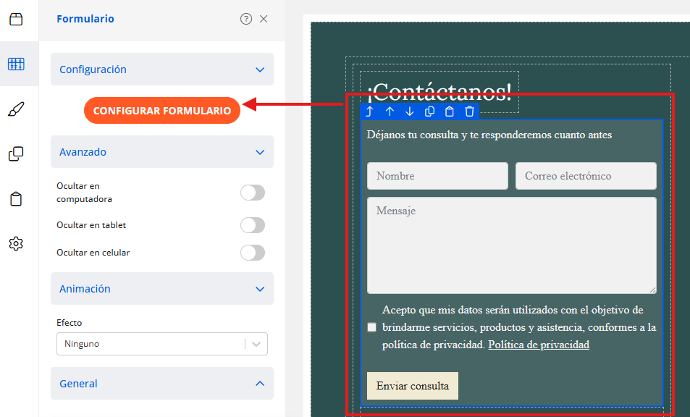690x417 pixels.
Task: Duplicate the form using the copy icon
Action: click(x=429, y=111)
